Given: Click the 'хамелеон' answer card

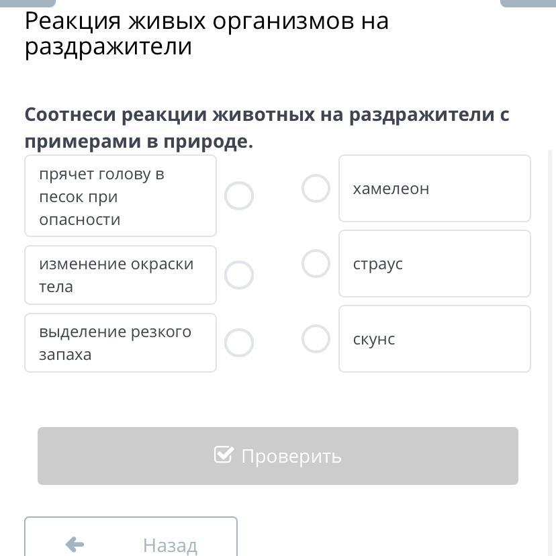Looking at the screenshot, I should (434, 189).
